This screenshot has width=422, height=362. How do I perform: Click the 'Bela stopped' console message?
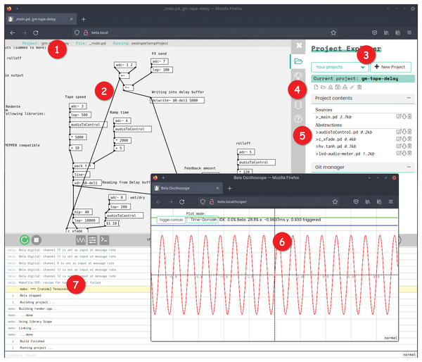coord(30,295)
